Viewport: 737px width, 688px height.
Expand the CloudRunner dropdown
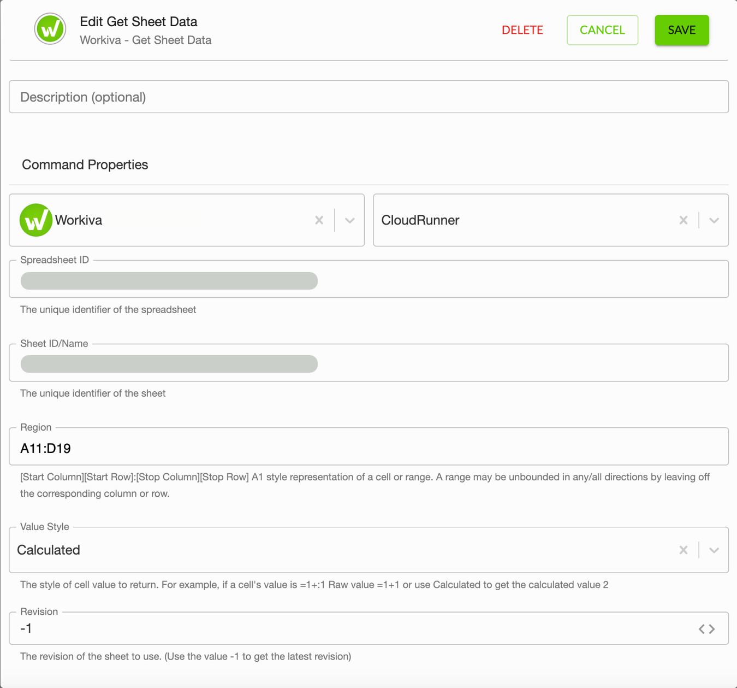[714, 220]
